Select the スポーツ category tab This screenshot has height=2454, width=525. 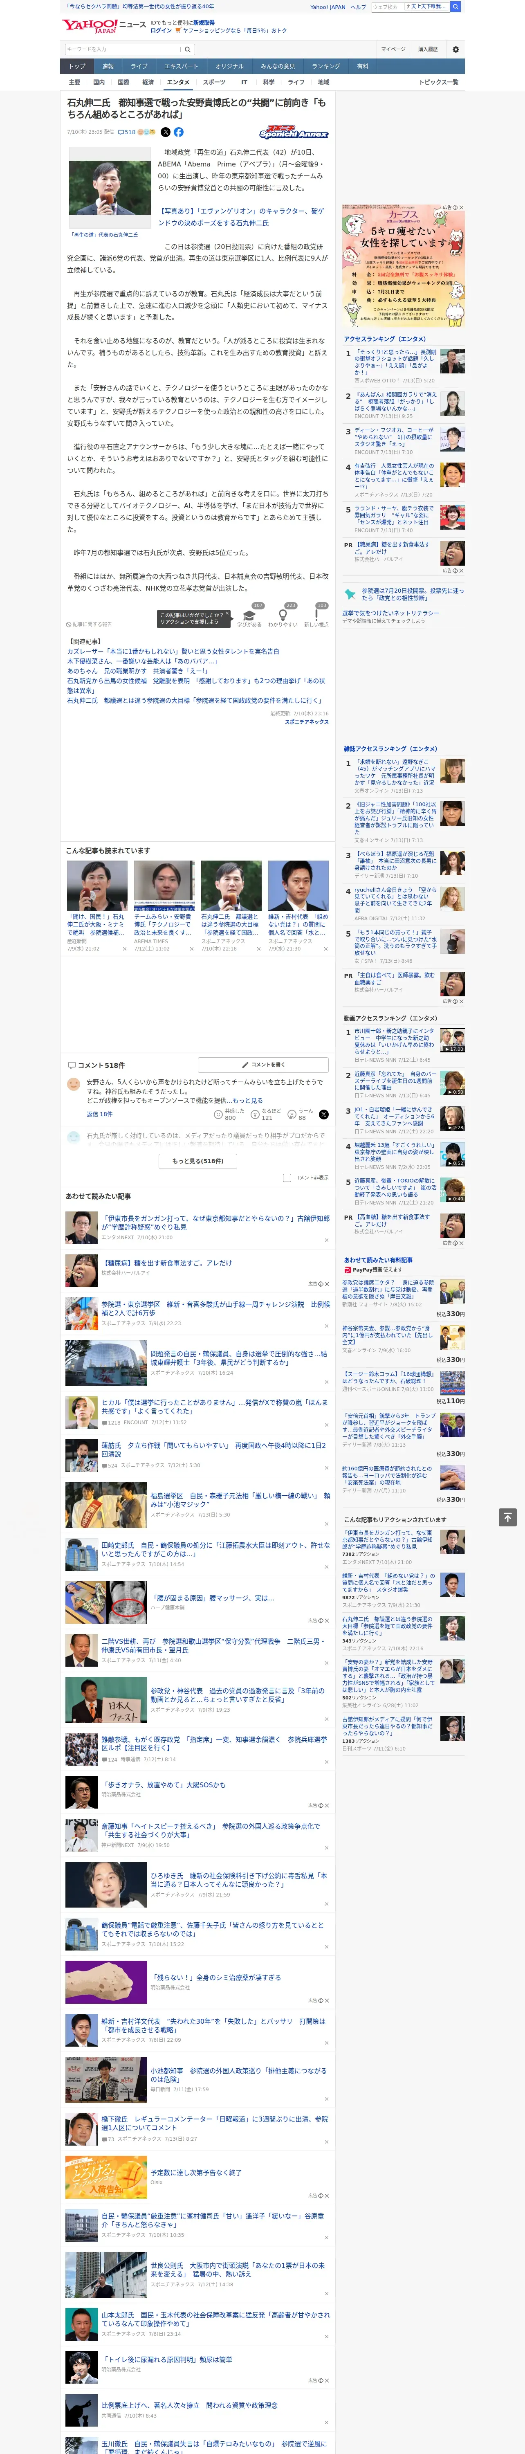[214, 83]
